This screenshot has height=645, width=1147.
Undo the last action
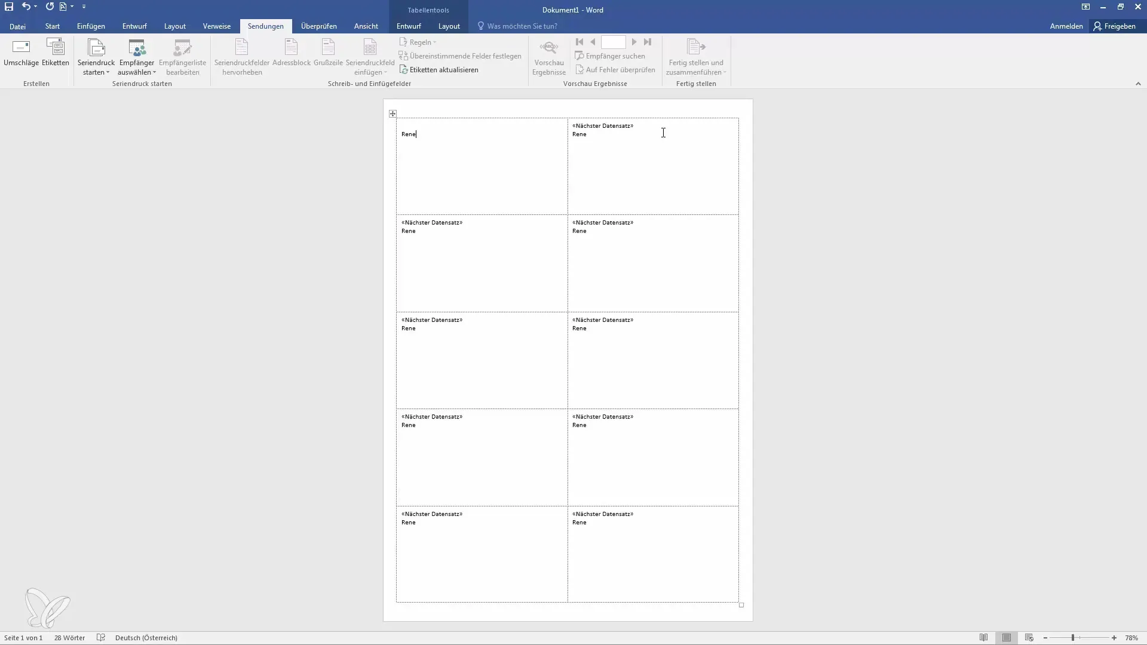click(26, 7)
